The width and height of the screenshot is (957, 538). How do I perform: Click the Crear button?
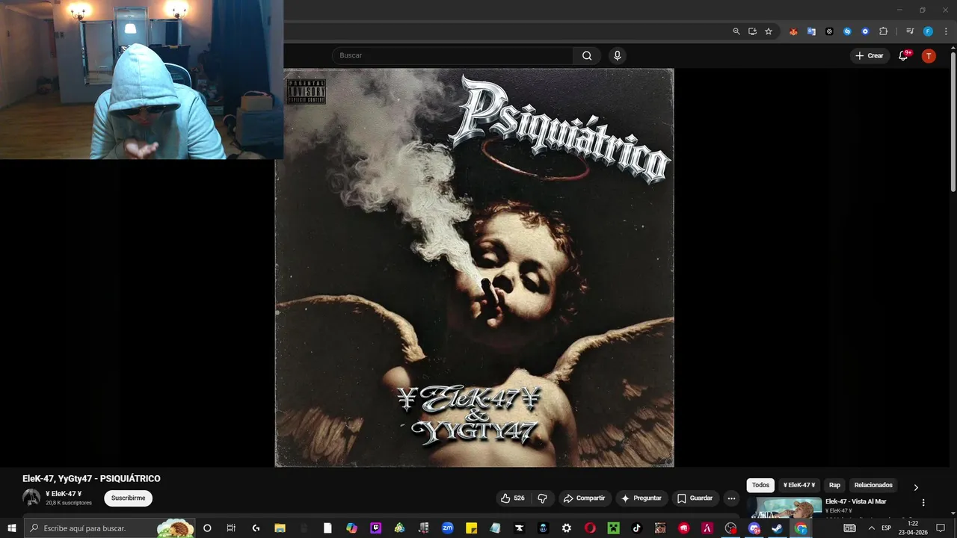pyautogui.click(x=870, y=55)
